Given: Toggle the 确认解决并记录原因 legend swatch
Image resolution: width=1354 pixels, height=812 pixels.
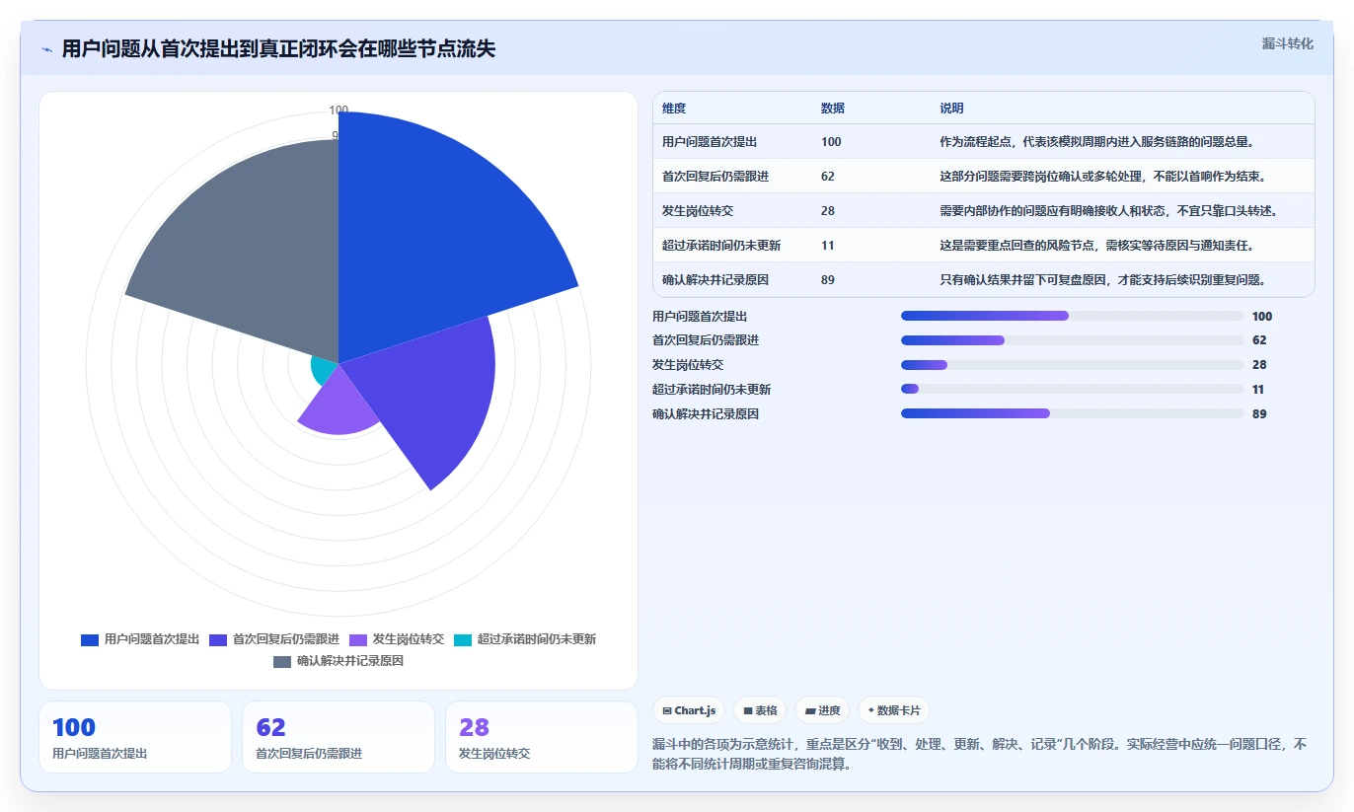Looking at the screenshot, I should tap(282, 661).
